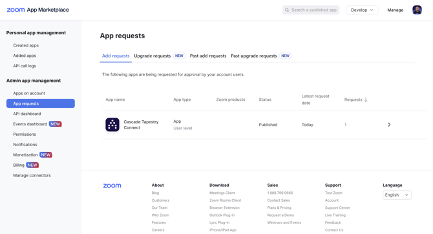Click the 1.888.799.9666 sales phone number
Viewport: 433px width, 234px height.
tap(280, 193)
